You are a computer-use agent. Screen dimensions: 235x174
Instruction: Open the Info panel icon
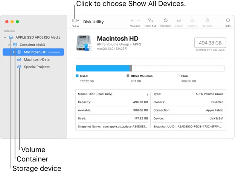tap(228, 21)
